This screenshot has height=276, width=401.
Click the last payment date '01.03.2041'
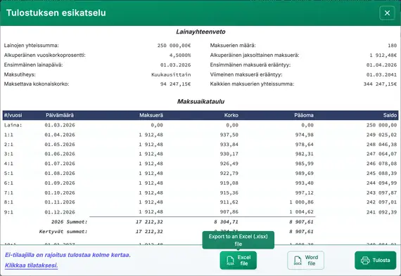381,74
